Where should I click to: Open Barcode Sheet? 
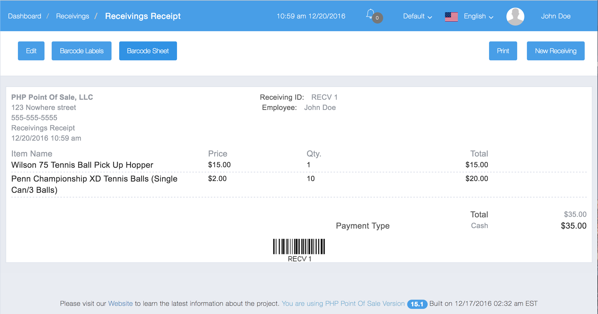pos(148,51)
